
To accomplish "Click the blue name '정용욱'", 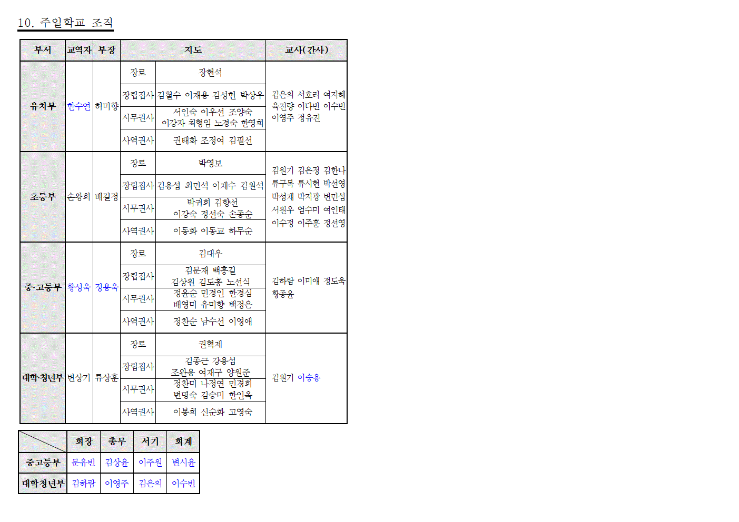I will coord(106,287).
